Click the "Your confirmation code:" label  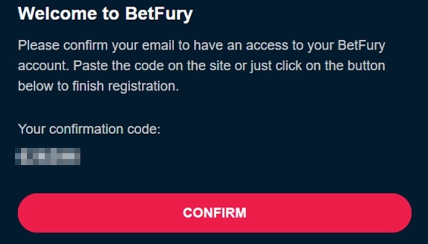(89, 129)
